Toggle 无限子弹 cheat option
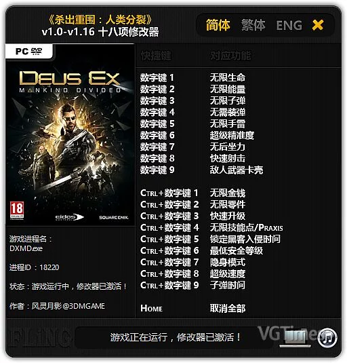This screenshot has width=347, height=363. point(228,100)
